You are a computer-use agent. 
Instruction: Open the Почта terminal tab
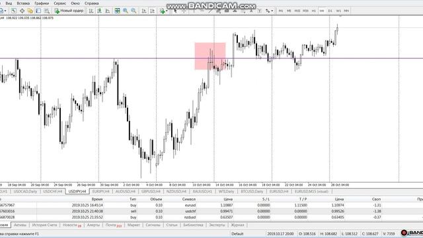(x=113, y=225)
